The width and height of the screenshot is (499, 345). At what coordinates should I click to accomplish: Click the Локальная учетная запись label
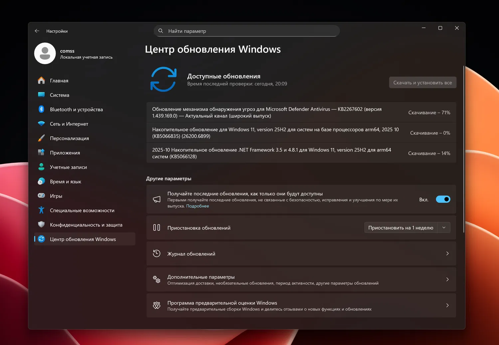86,57
